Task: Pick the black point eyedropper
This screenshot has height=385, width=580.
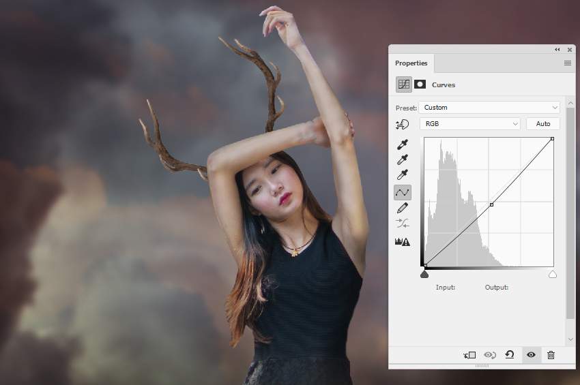Action: (403, 144)
